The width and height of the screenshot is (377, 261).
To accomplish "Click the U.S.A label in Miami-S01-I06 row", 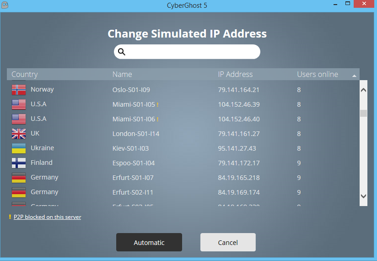I will [x=39, y=119].
